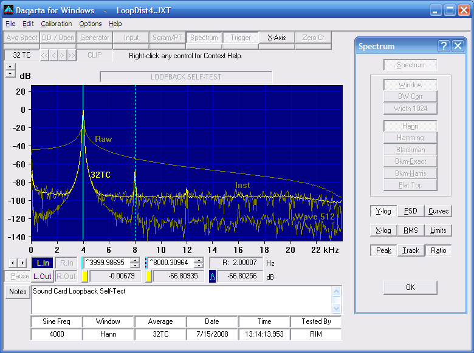This screenshot has width=474, height=353.
Task: Toggle Track cursor mode
Action: [411, 250]
